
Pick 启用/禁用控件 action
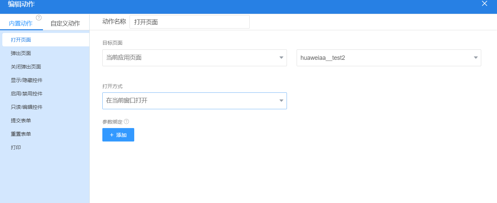point(27,93)
